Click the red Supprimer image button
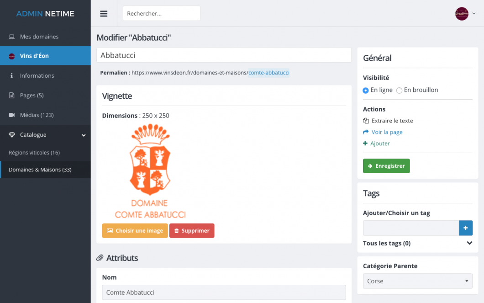The image size is (484, 303). (192, 231)
